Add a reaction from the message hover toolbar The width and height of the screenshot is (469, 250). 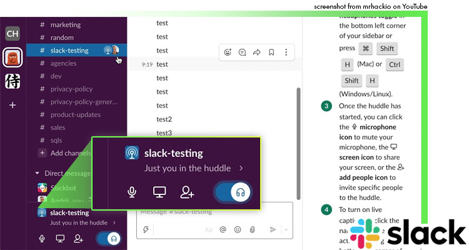click(228, 52)
